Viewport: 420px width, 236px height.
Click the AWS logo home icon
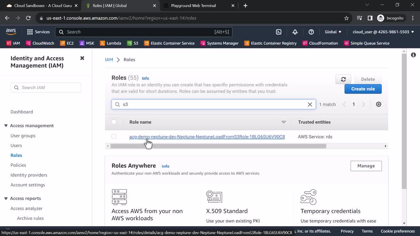11,32
